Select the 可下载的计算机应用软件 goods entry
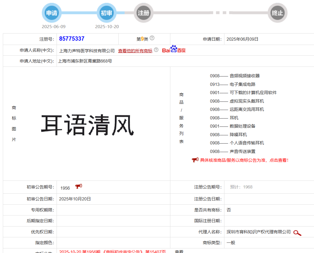This screenshot has width=314, height=253. tap(253, 93)
